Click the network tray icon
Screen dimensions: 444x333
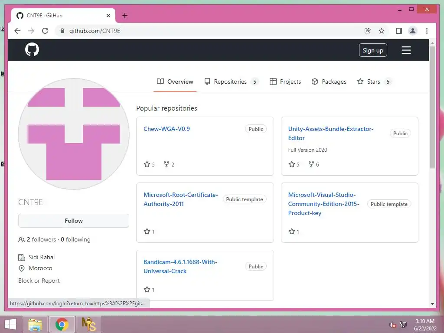click(403, 325)
